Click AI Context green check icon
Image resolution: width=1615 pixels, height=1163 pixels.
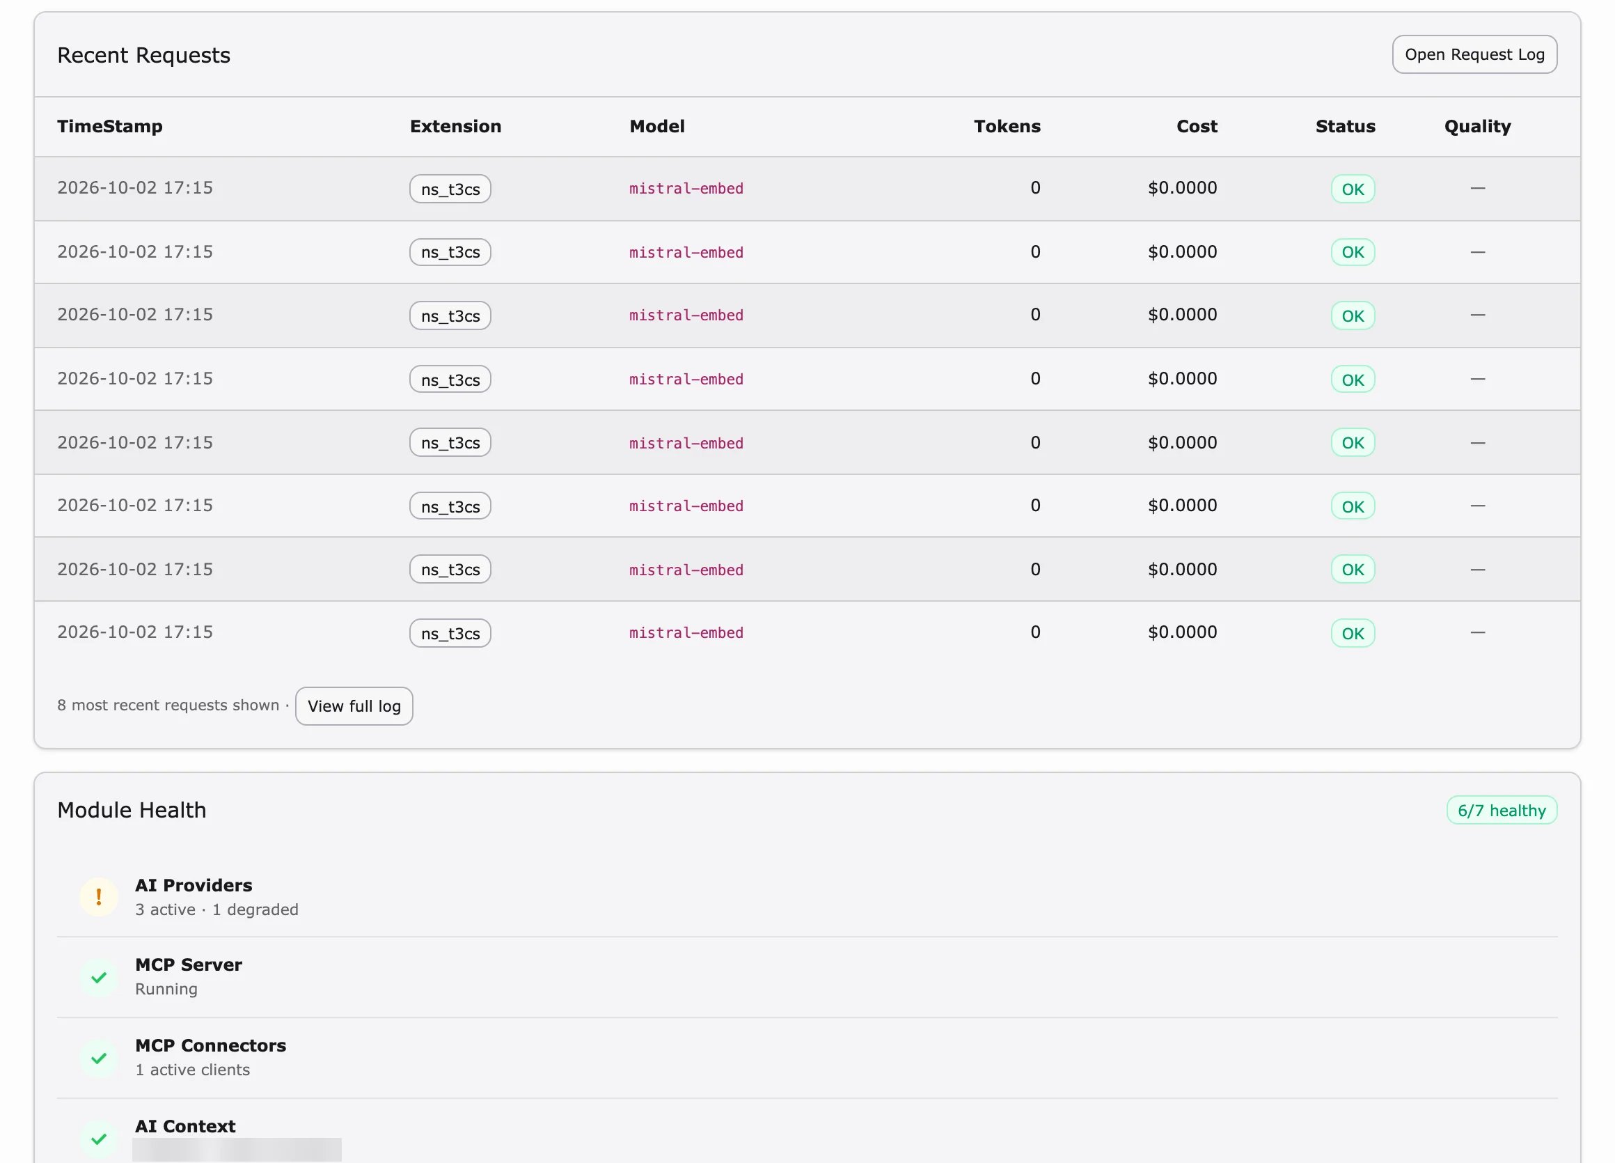pyautogui.click(x=99, y=1138)
